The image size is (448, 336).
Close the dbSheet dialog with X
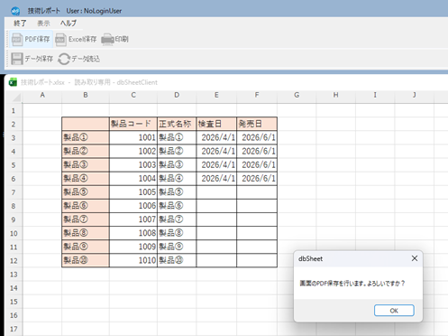(x=415, y=258)
